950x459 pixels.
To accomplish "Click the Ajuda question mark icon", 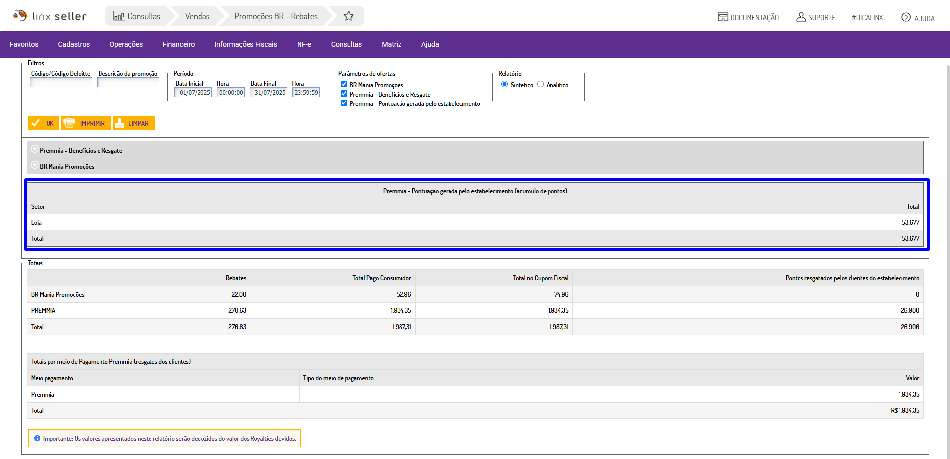I will 906,17.
